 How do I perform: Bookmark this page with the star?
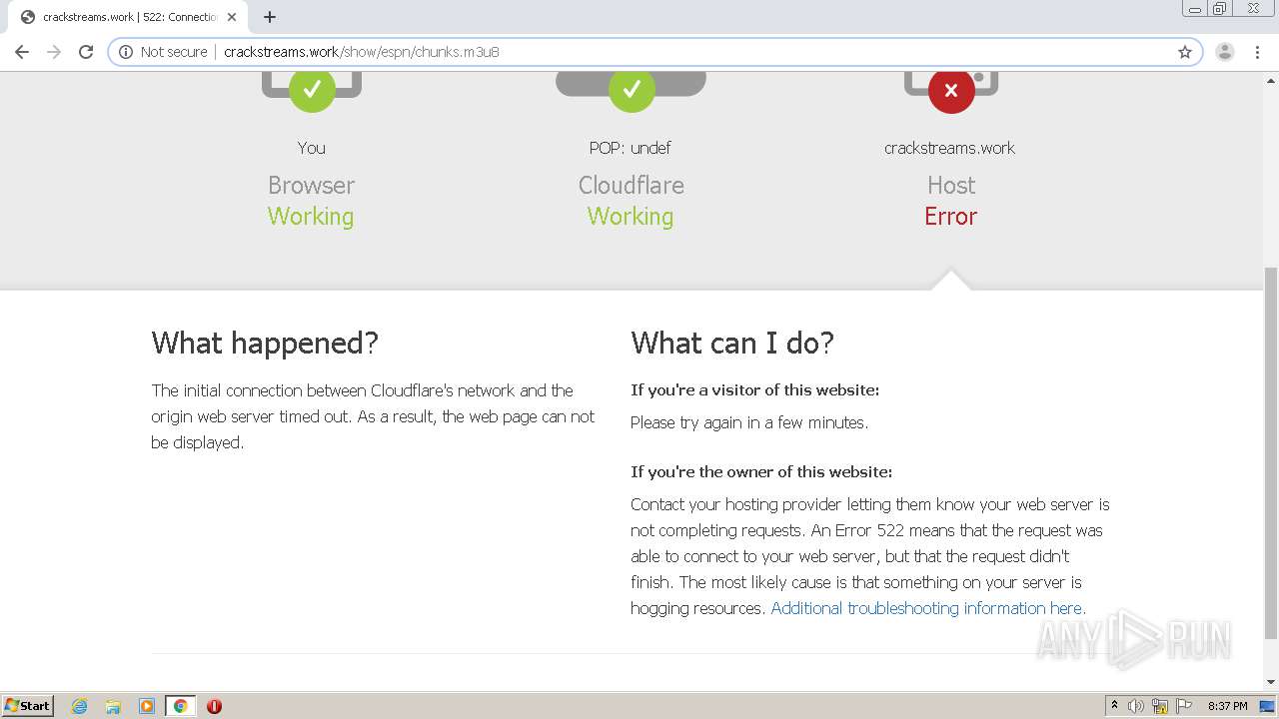point(1185,52)
